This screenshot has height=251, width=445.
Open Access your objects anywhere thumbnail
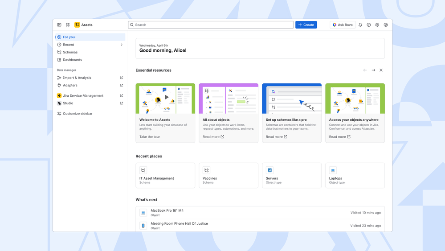tap(355, 99)
